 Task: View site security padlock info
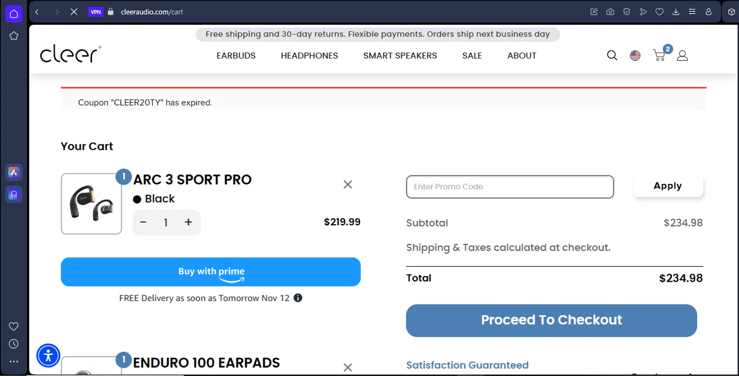(x=111, y=12)
